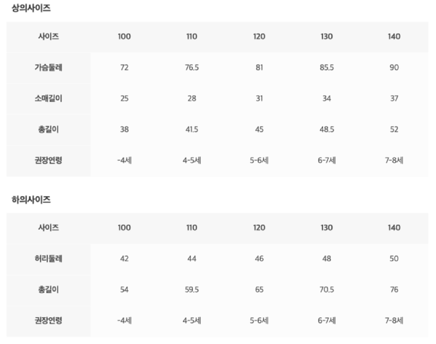
Task: Select waist value 50
Action: point(394,259)
